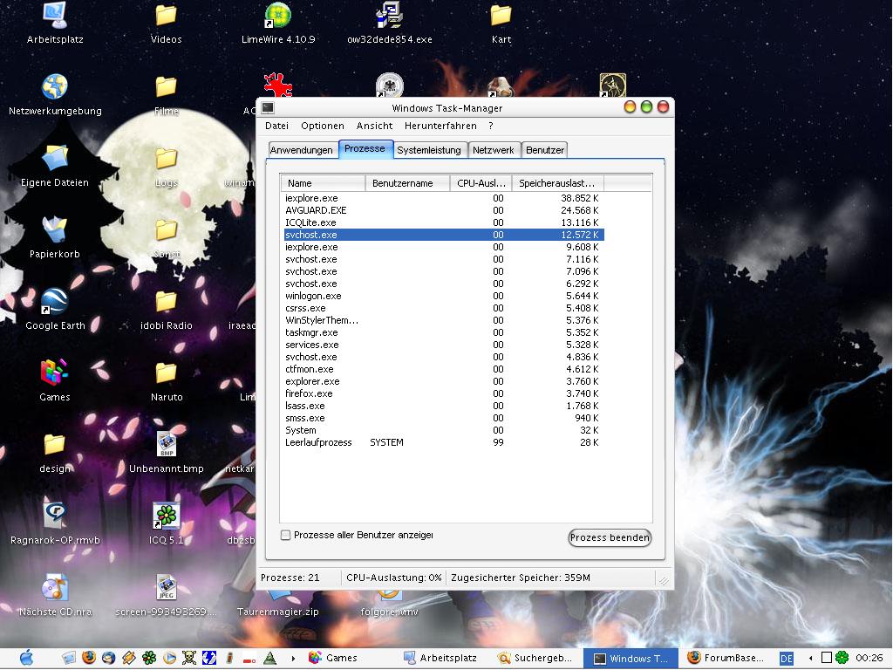Switch to Benutzer tab
Image resolution: width=893 pixels, height=670 pixels.
click(544, 150)
